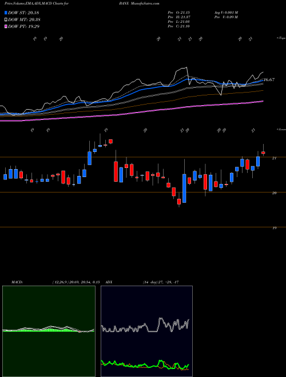Viewport: 286px width, 377px height.
Task: Click the tall blue candle at the lowest dip
Action: [x=184, y=188]
